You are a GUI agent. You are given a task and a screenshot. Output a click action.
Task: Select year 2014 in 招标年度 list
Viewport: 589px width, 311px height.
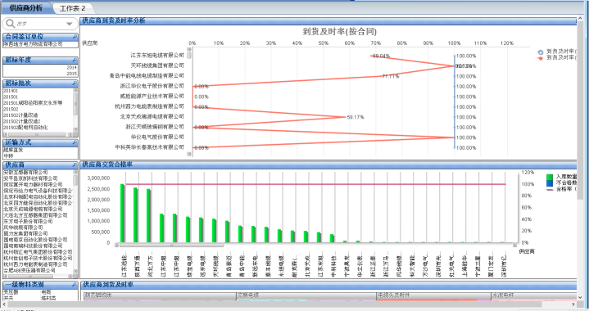(72, 68)
